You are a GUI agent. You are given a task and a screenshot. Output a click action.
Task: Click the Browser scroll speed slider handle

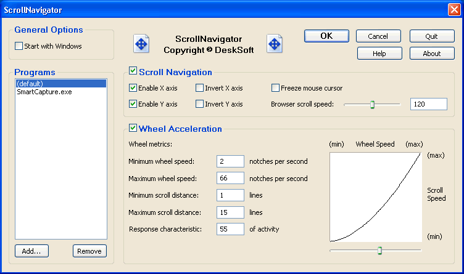click(x=372, y=105)
